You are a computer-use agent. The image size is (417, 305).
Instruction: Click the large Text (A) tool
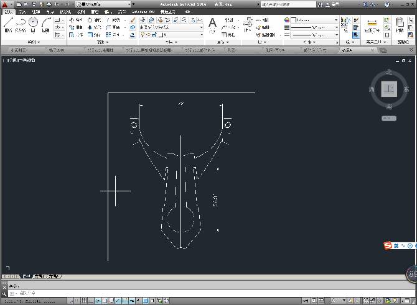click(212, 24)
